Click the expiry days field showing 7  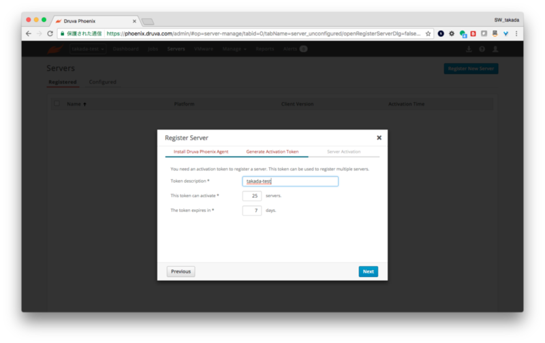252,211
